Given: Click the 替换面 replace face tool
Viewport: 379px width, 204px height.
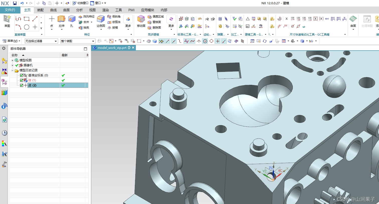Looking at the screenshot, I should [x=154, y=22].
